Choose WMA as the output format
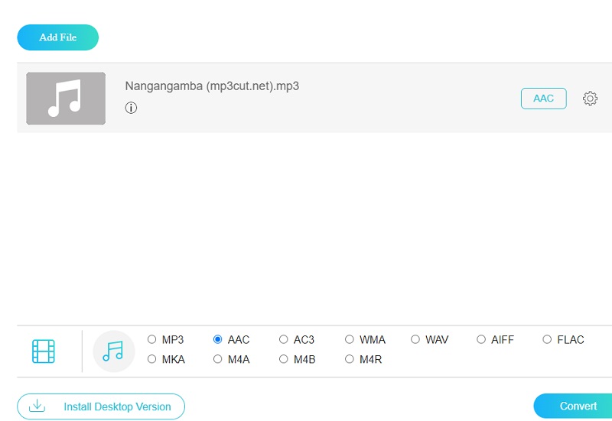 click(x=350, y=340)
